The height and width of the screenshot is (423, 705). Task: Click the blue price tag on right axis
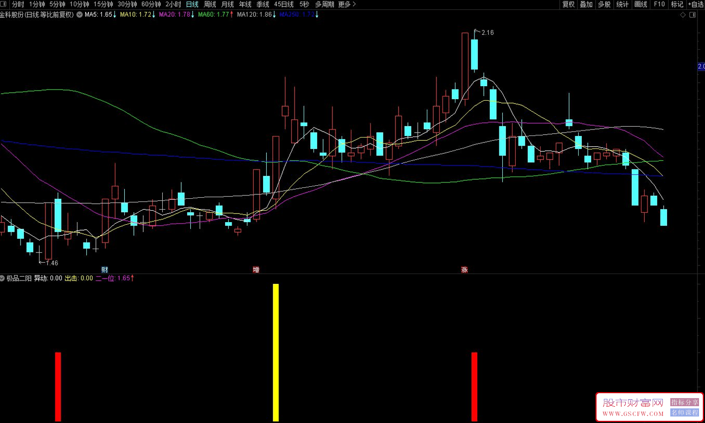[701, 67]
